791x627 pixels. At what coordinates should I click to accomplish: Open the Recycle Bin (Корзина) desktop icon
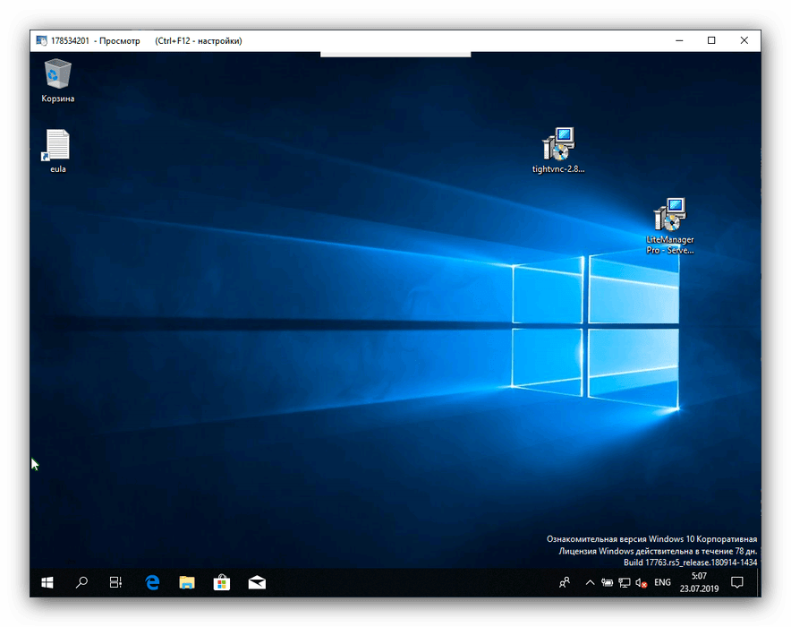pos(58,75)
